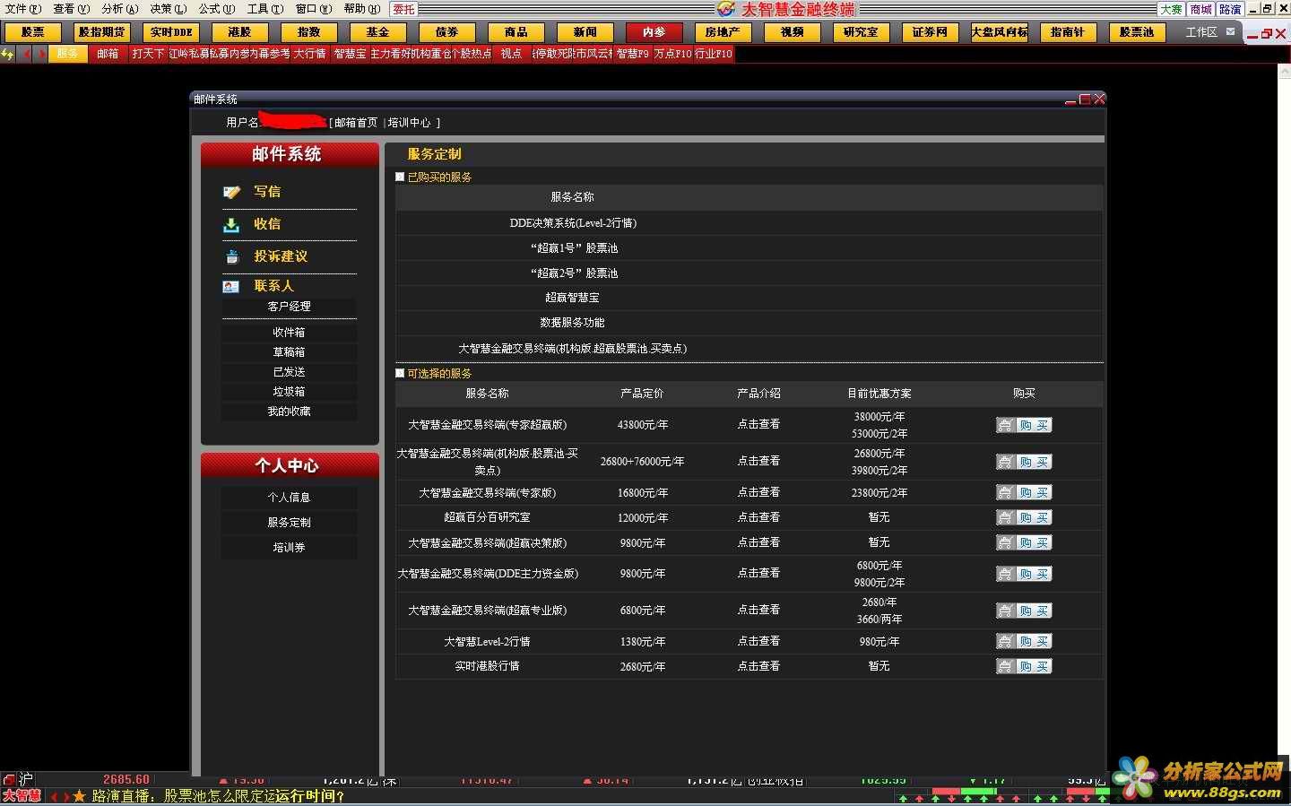Open the 文件(F) menu
The image size is (1291, 806).
(x=23, y=9)
